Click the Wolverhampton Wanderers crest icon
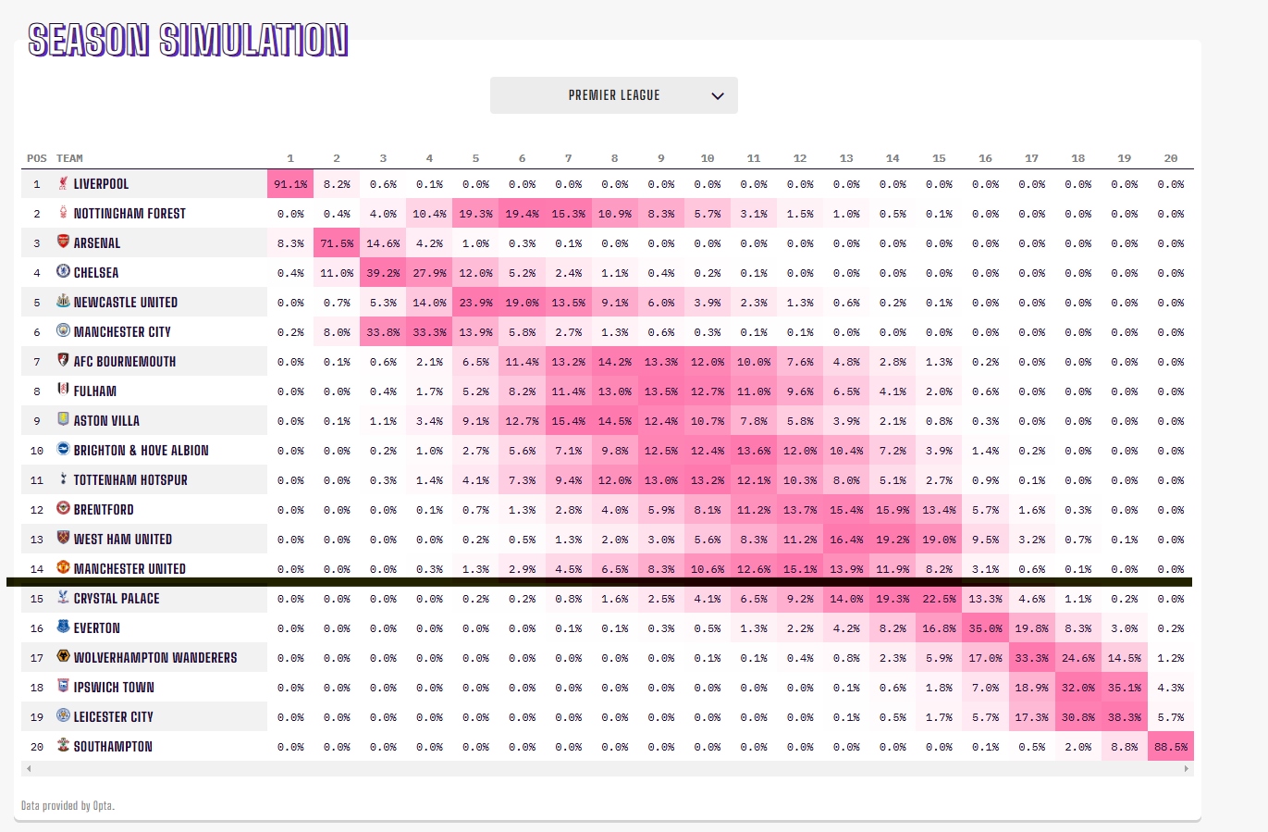This screenshot has width=1268, height=832. click(63, 658)
